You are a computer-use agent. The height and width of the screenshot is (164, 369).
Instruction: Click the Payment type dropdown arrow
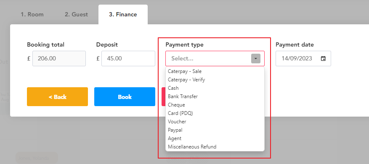(x=256, y=59)
